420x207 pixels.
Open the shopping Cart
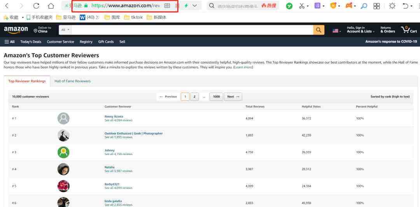(x=409, y=29)
